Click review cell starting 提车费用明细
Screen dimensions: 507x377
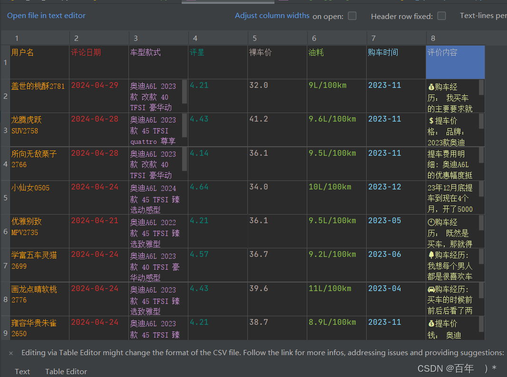pyautogui.click(x=455, y=164)
